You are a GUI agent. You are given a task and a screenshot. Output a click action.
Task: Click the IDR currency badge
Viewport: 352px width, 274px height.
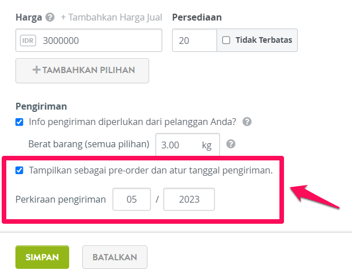[x=28, y=41]
